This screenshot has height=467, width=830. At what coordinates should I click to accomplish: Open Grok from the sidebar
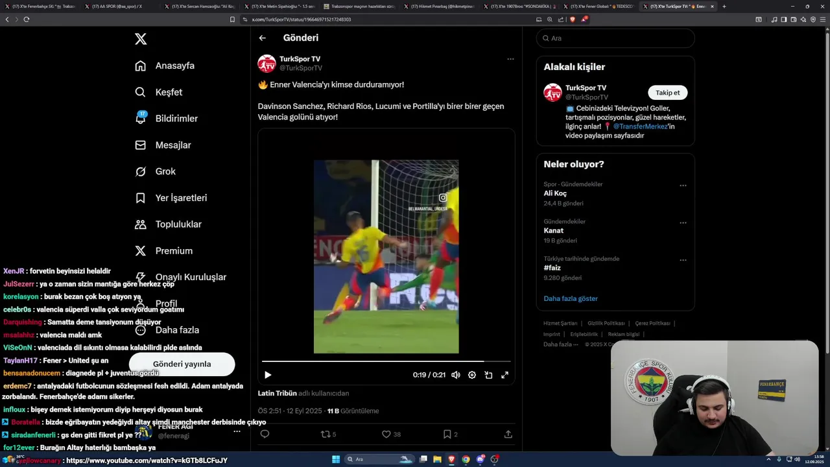pos(155,171)
